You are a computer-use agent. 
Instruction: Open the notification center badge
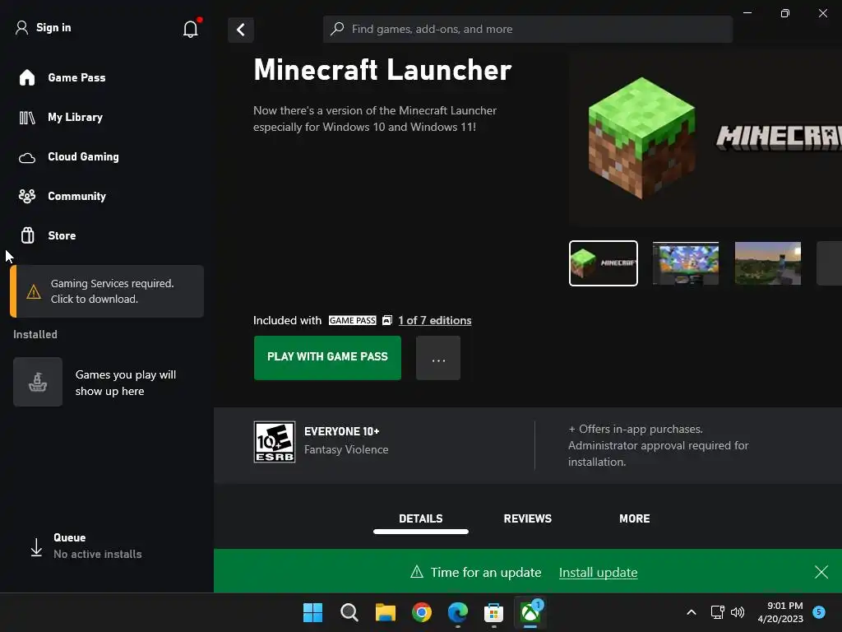[819, 611]
